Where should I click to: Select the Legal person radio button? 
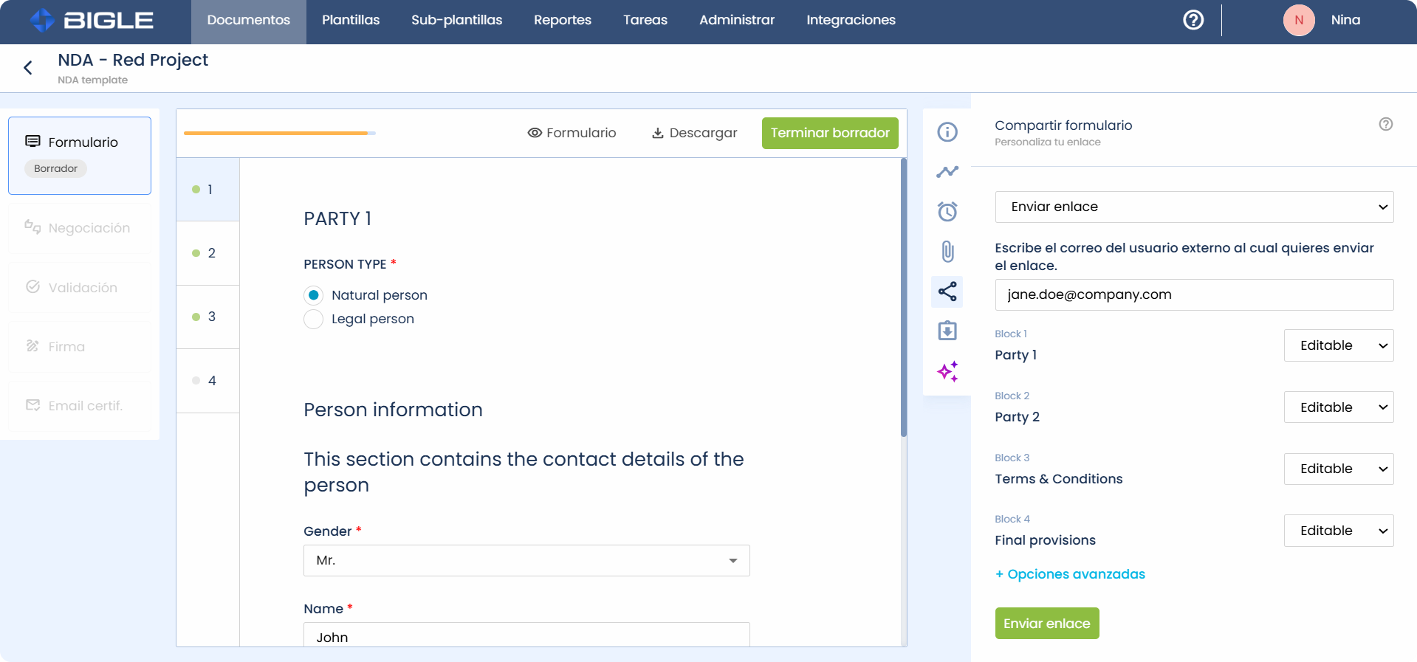314,319
